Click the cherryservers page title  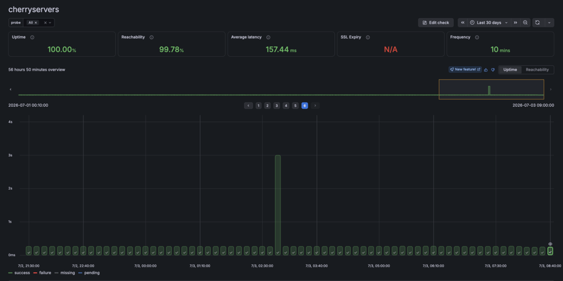[34, 10]
